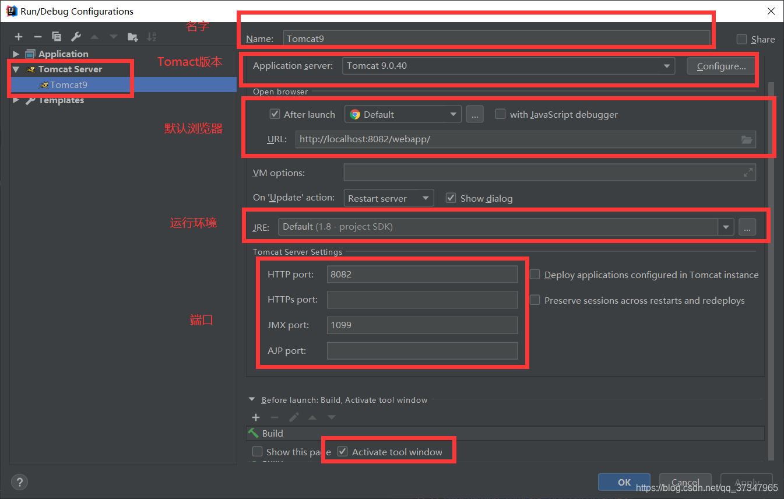The height and width of the screenshot is (499, 784).
Task: Click the Configure button
Action: tap(721, 65)
